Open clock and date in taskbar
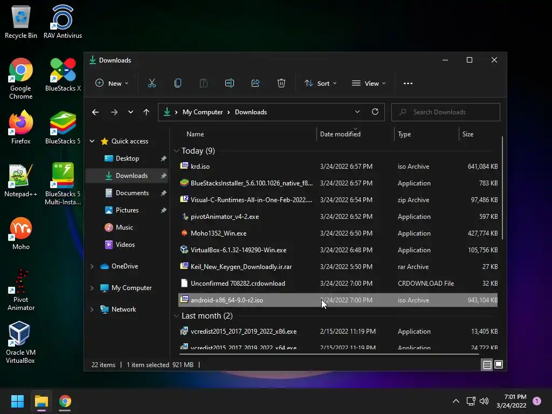This screenshot has width=552, height=414. [x=512, y=401]
